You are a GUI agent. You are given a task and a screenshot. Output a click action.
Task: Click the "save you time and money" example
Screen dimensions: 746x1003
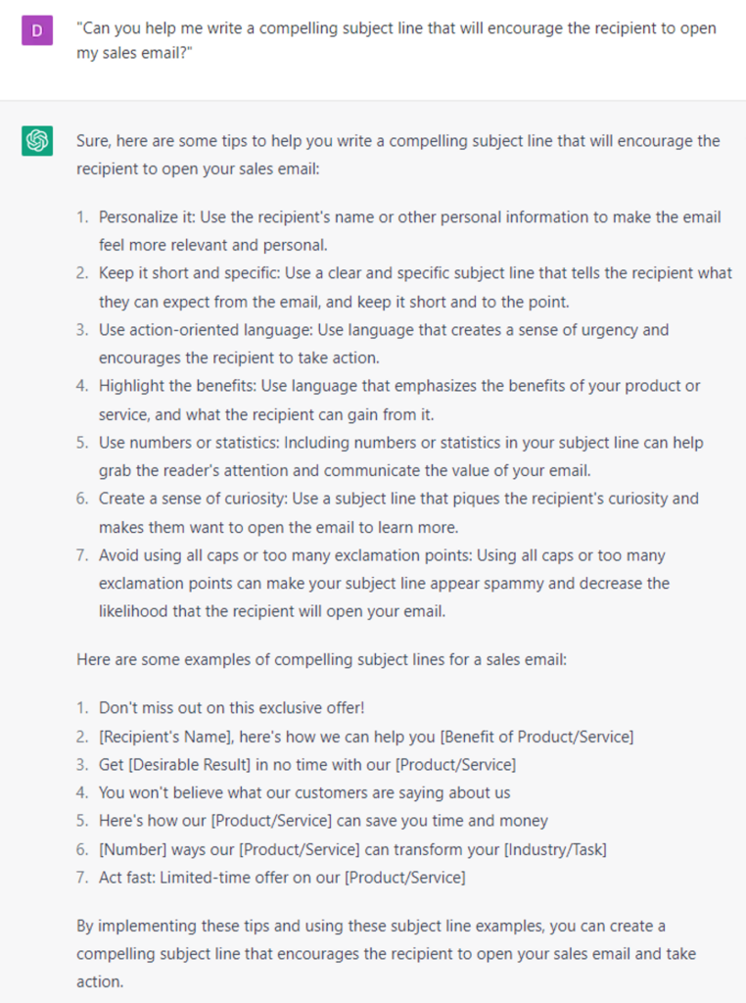coord(323,821)
